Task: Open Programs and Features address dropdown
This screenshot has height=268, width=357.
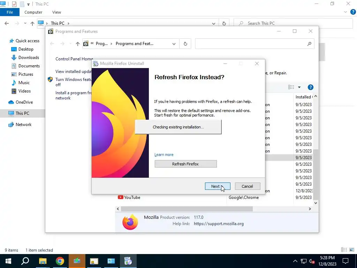Action: pos(174,44)
